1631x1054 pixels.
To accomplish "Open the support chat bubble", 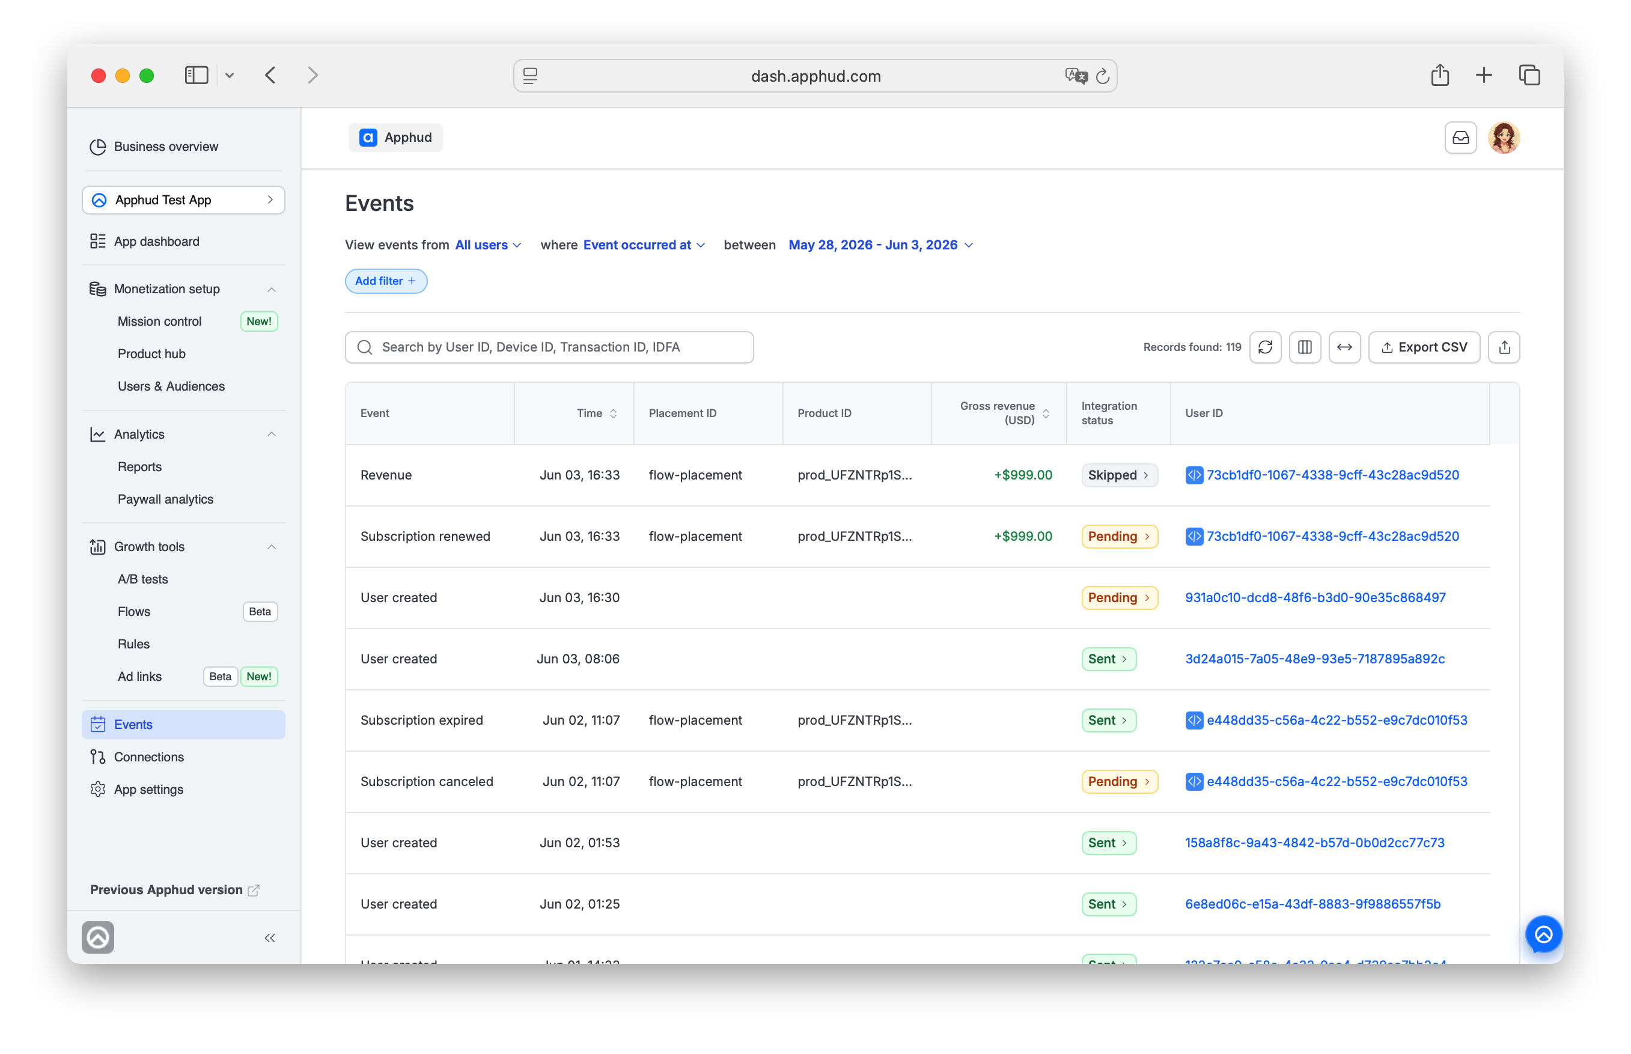I will coord(1543,934).
